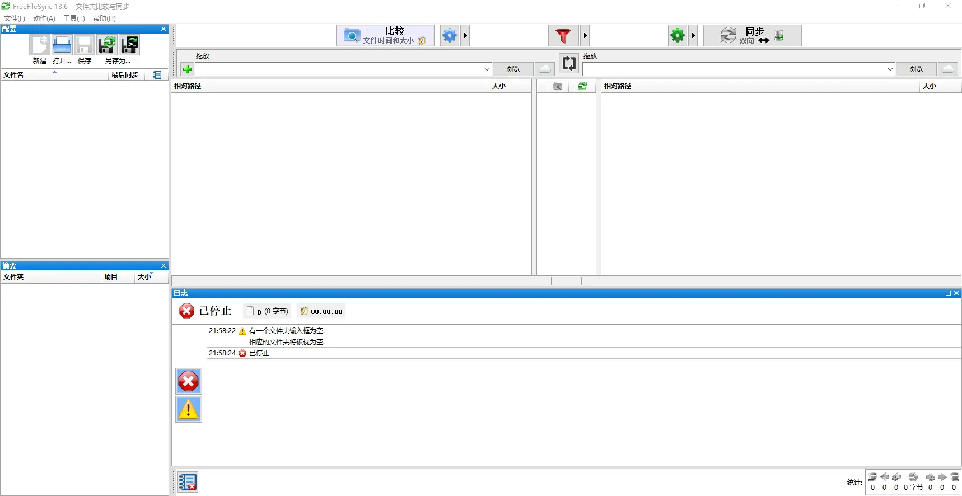
Task: Open the red funnel filter settings
Action: [x=563, y=36]
